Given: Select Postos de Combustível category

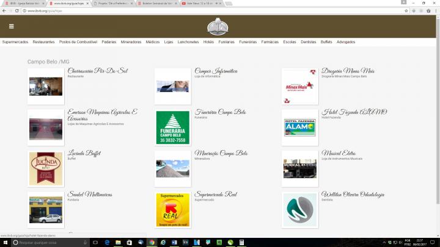Looking at the screenshot, I should 78,42.
